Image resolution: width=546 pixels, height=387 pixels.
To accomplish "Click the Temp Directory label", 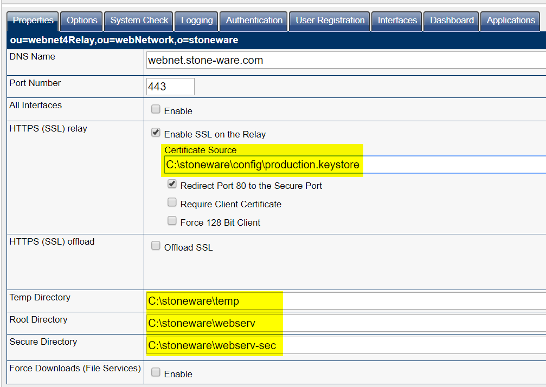I will pos(40,297).
